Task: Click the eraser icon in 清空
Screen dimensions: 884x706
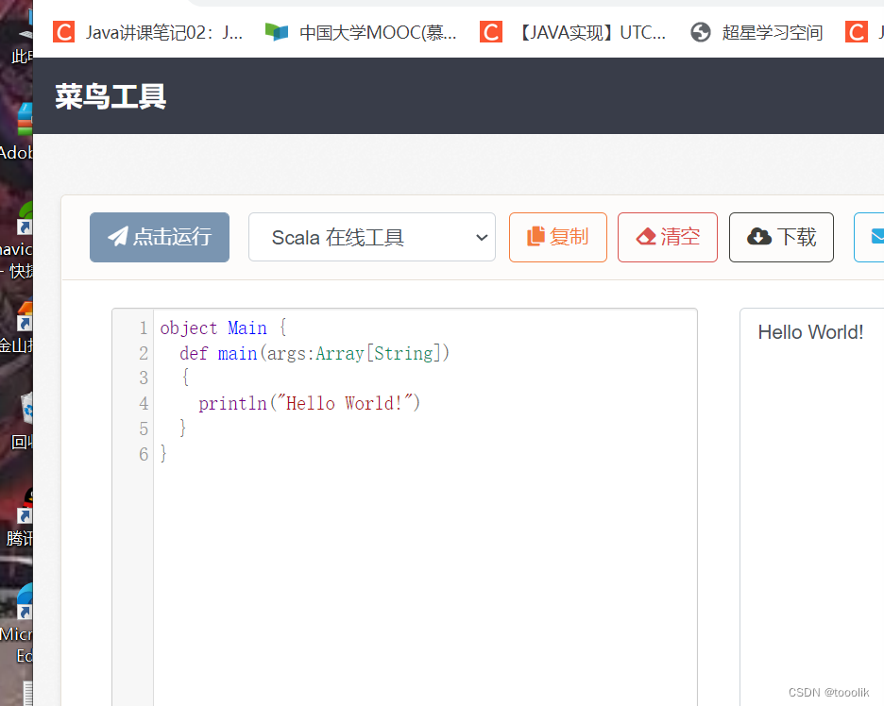Action: coord(646,237)
